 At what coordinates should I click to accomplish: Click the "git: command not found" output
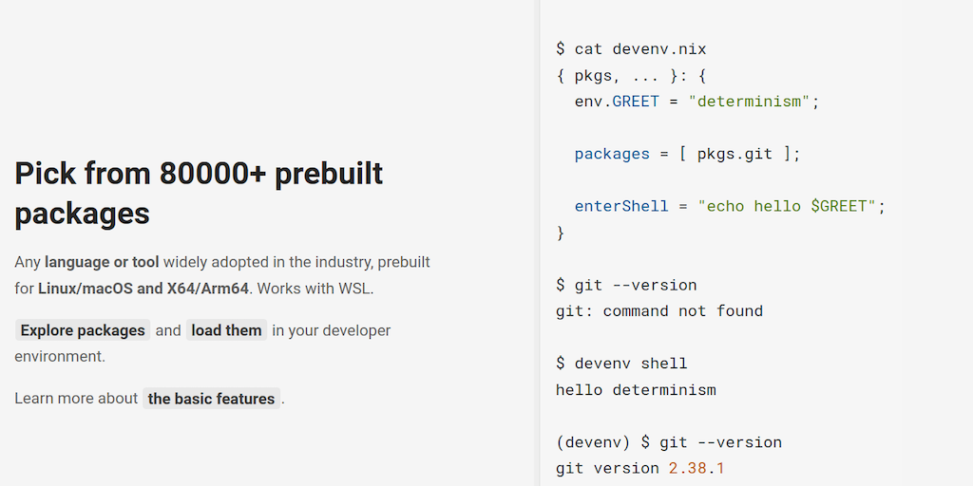coord(658,310)
